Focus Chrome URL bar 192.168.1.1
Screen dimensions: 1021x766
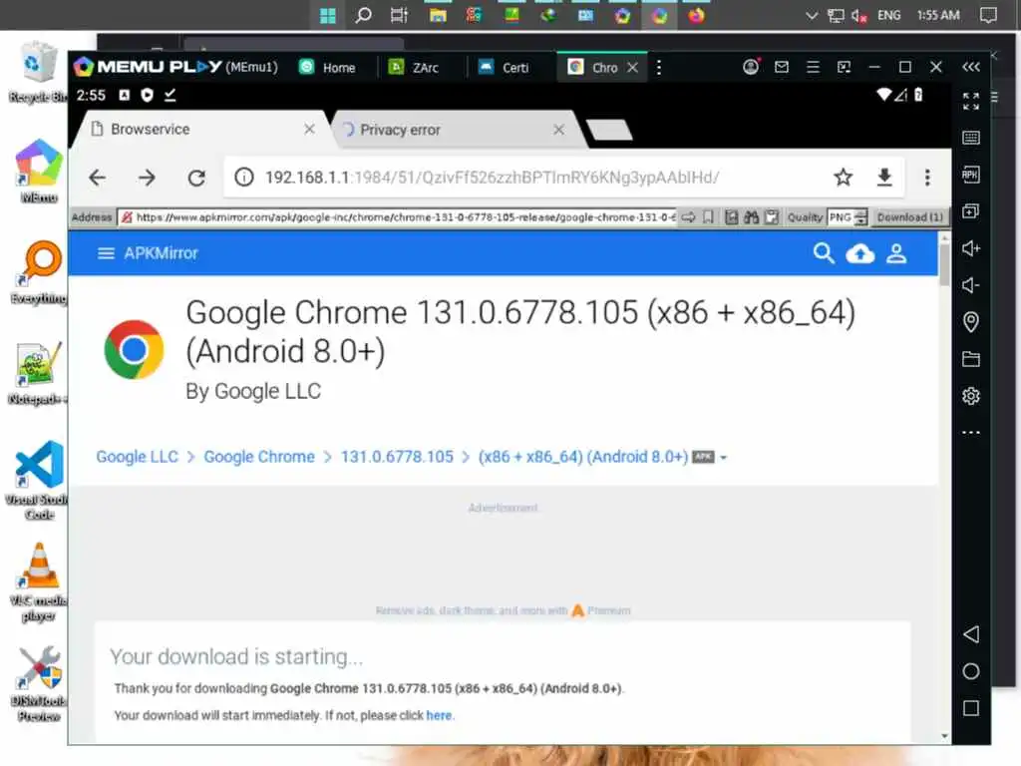point(492,178)
